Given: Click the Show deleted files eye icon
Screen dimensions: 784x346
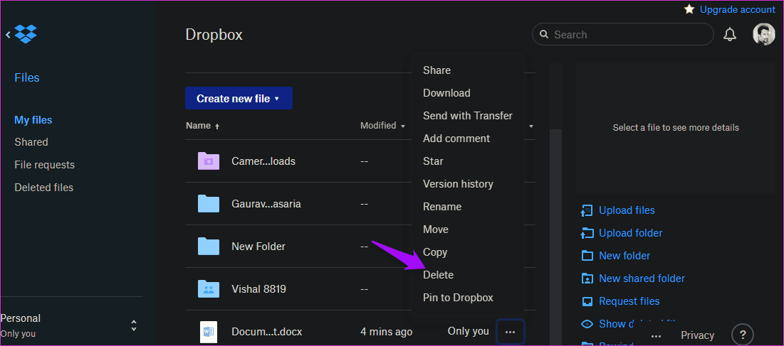Looking at the screenshot, I should click(587, 324).
